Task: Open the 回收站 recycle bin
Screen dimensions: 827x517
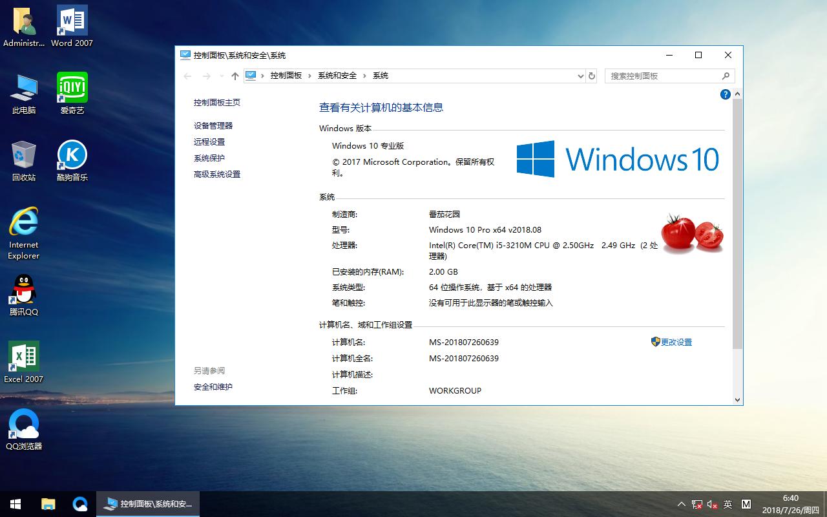Action: point(24,162)
